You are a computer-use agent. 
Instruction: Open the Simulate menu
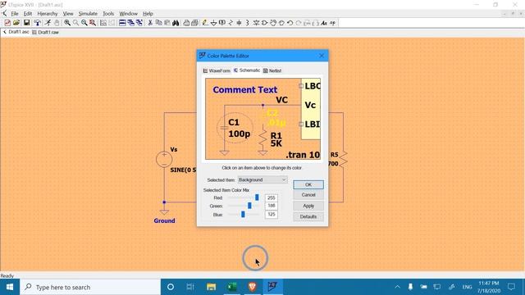coord(88,14)
